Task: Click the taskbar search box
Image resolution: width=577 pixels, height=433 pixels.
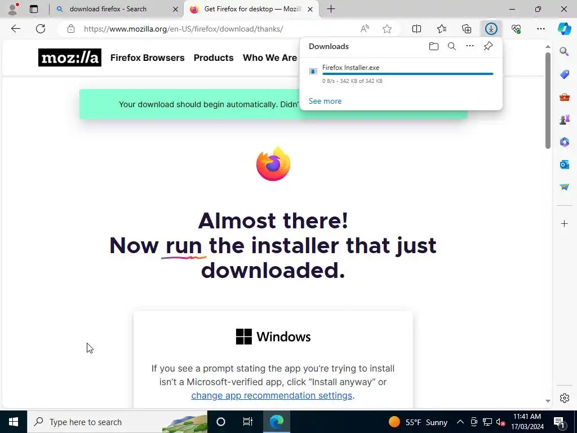Action: (x=117, y=422)
